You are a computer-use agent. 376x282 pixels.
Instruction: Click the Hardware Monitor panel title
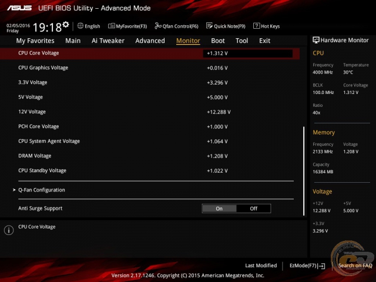click(345, 41)
